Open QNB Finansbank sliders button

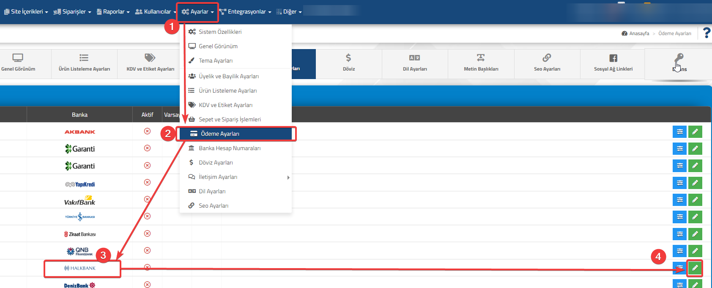(679, 251)
